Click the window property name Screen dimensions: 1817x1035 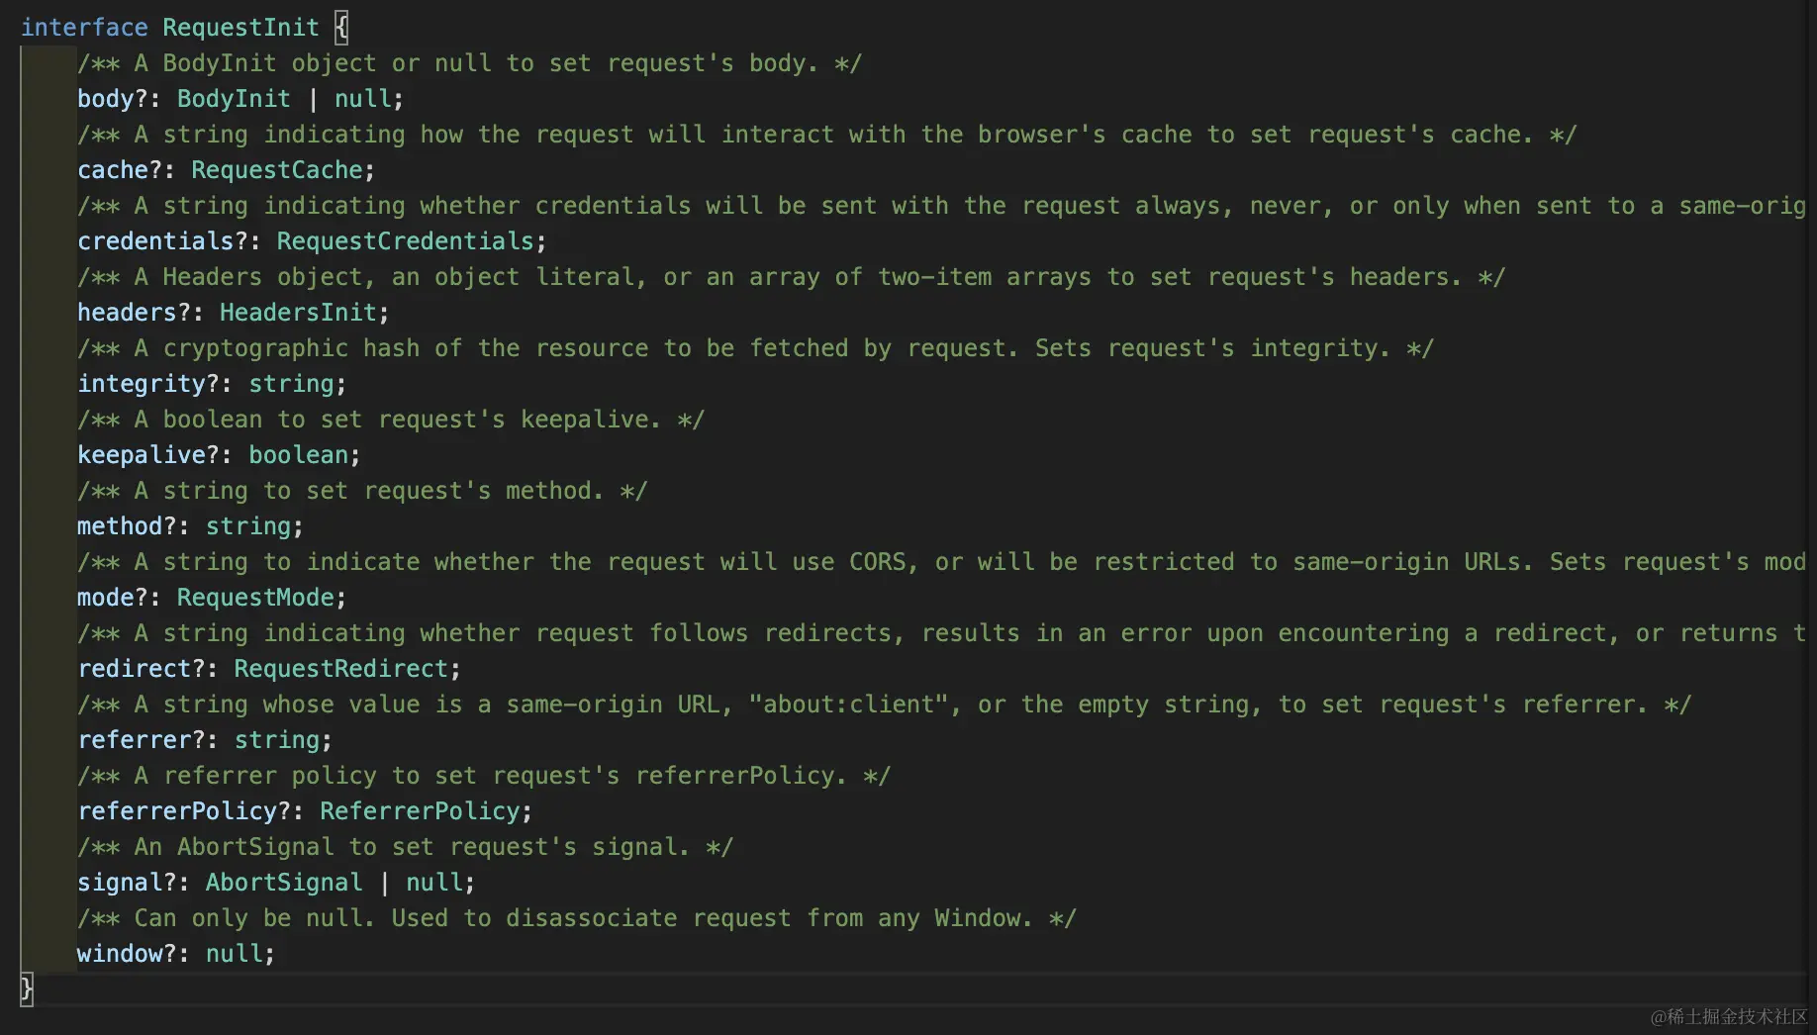120,954
